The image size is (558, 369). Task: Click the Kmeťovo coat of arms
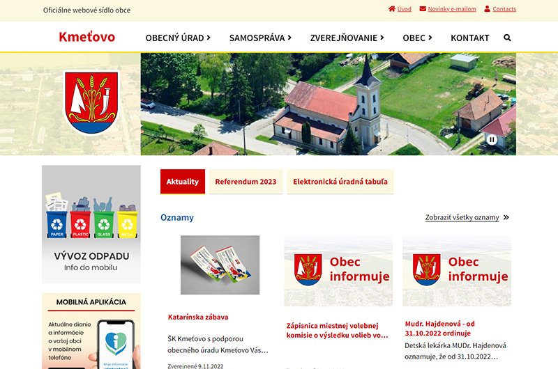[x=91, y=102]
